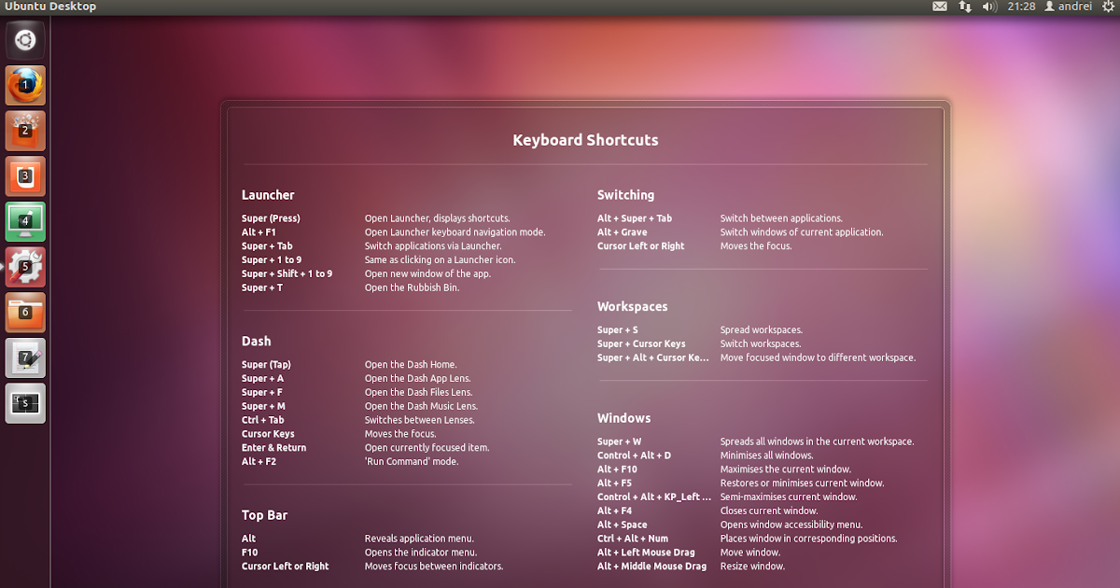The height and width of the screenshot is (588, 1120).
Task: Open the home folder from the launcher
Action: 25,312
